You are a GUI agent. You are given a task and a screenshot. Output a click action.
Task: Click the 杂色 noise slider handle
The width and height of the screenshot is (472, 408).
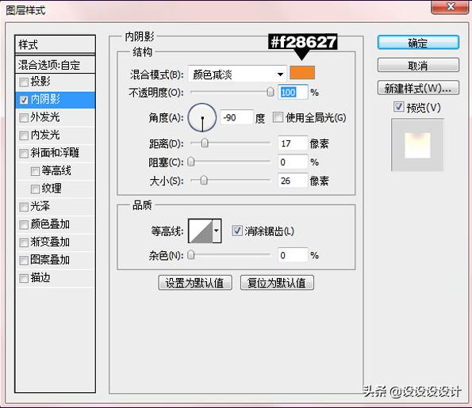191,255
